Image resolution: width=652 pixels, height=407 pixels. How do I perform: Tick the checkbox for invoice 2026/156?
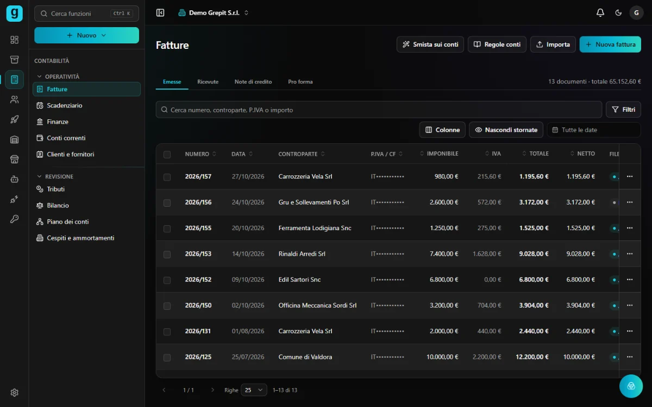[167, 202]
